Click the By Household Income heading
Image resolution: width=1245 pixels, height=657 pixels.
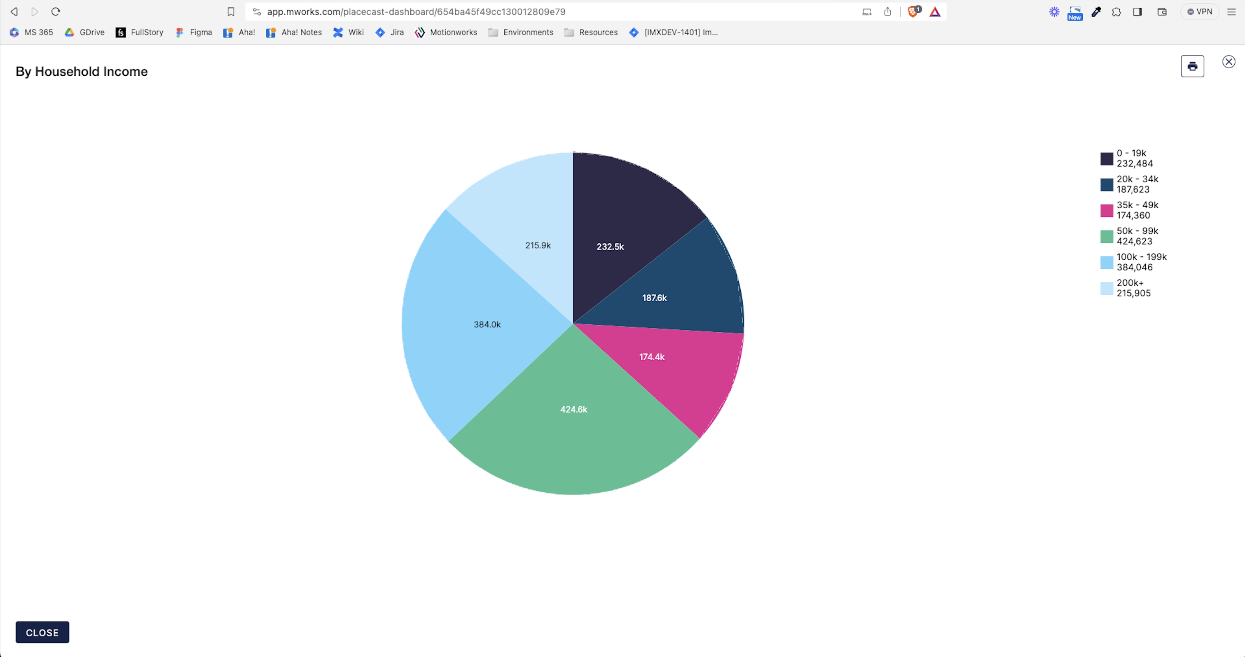(82, 72)
